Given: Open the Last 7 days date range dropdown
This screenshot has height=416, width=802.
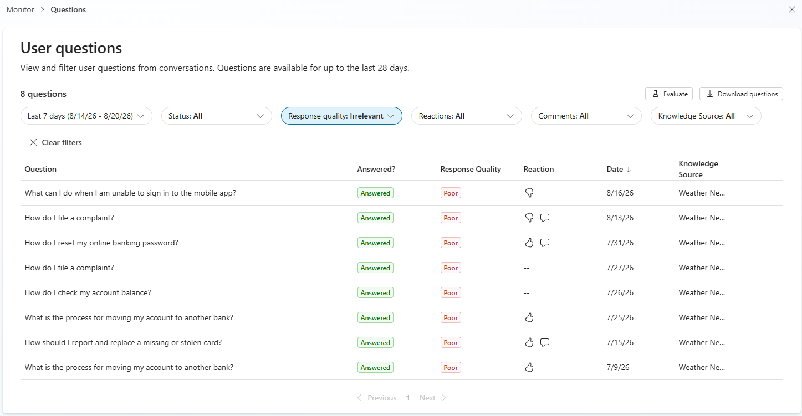Looking at the screenshot, I should [86, 116].
